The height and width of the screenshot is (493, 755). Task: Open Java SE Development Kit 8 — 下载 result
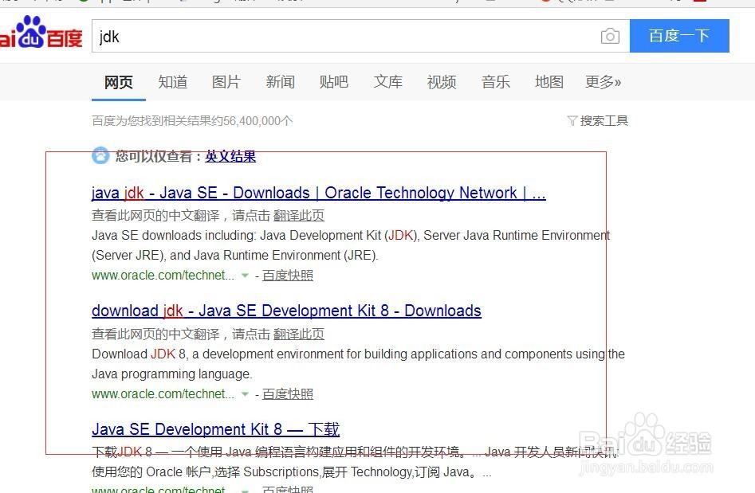[216, 429]
